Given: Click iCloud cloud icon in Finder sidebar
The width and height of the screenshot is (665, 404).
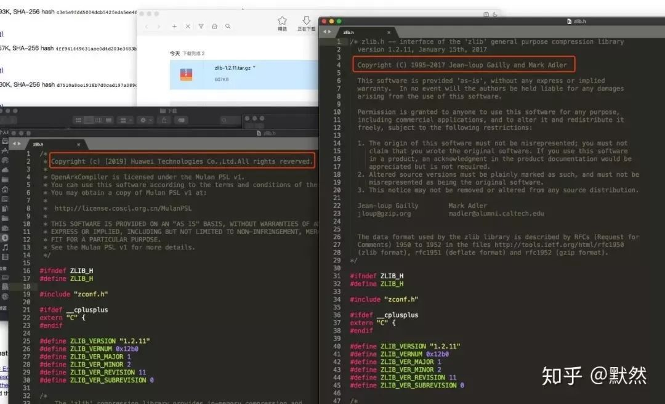Looking at the screenshot, I should [x=5, y=170].
